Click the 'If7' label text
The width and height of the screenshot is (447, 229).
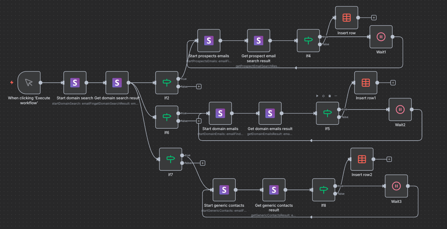171,175
